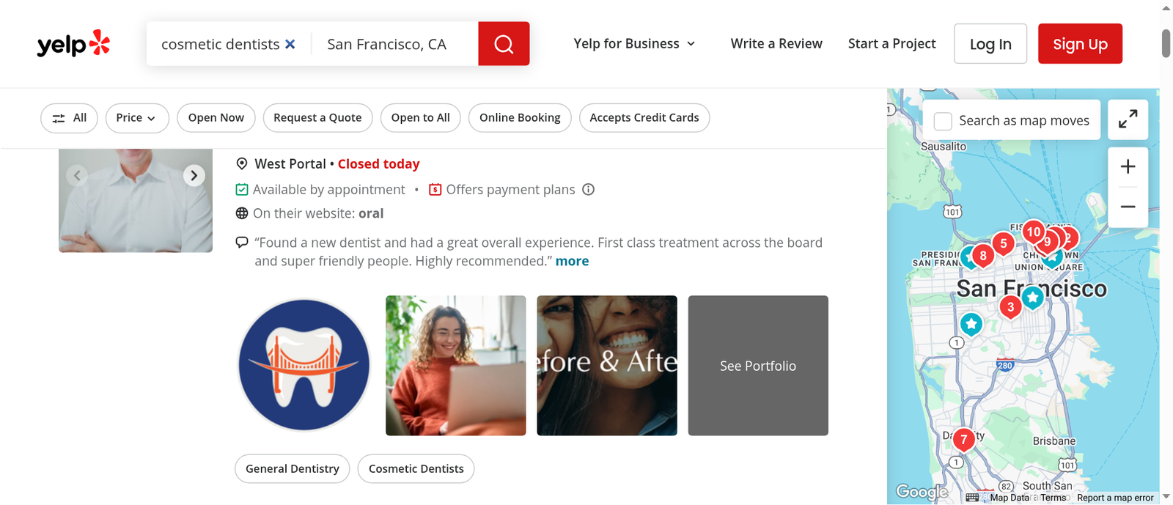Clear the cosmetic dentists search term
This screenshot has width=1173, height=505.
(290, 44)
